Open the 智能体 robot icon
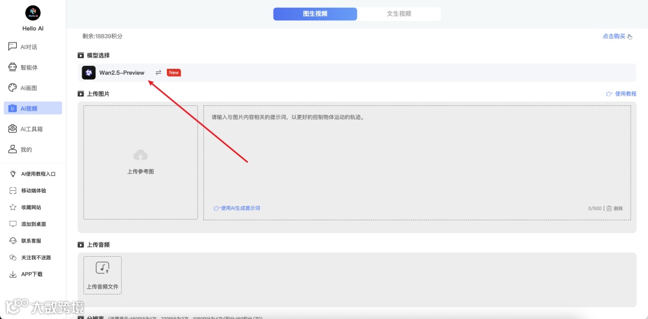Viewport: 648px width, 319px height. (13, 67)
